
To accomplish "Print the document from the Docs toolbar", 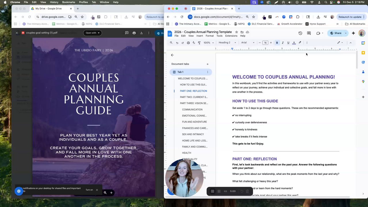I will pos(188,43).
